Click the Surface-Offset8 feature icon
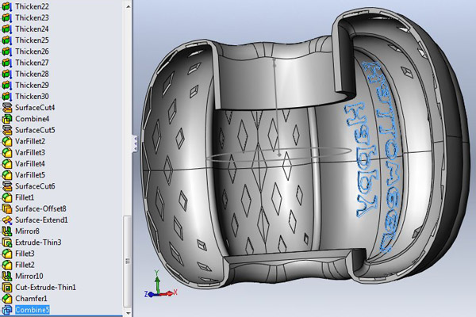Screen dimensions: 476x317 click(6, 208)
